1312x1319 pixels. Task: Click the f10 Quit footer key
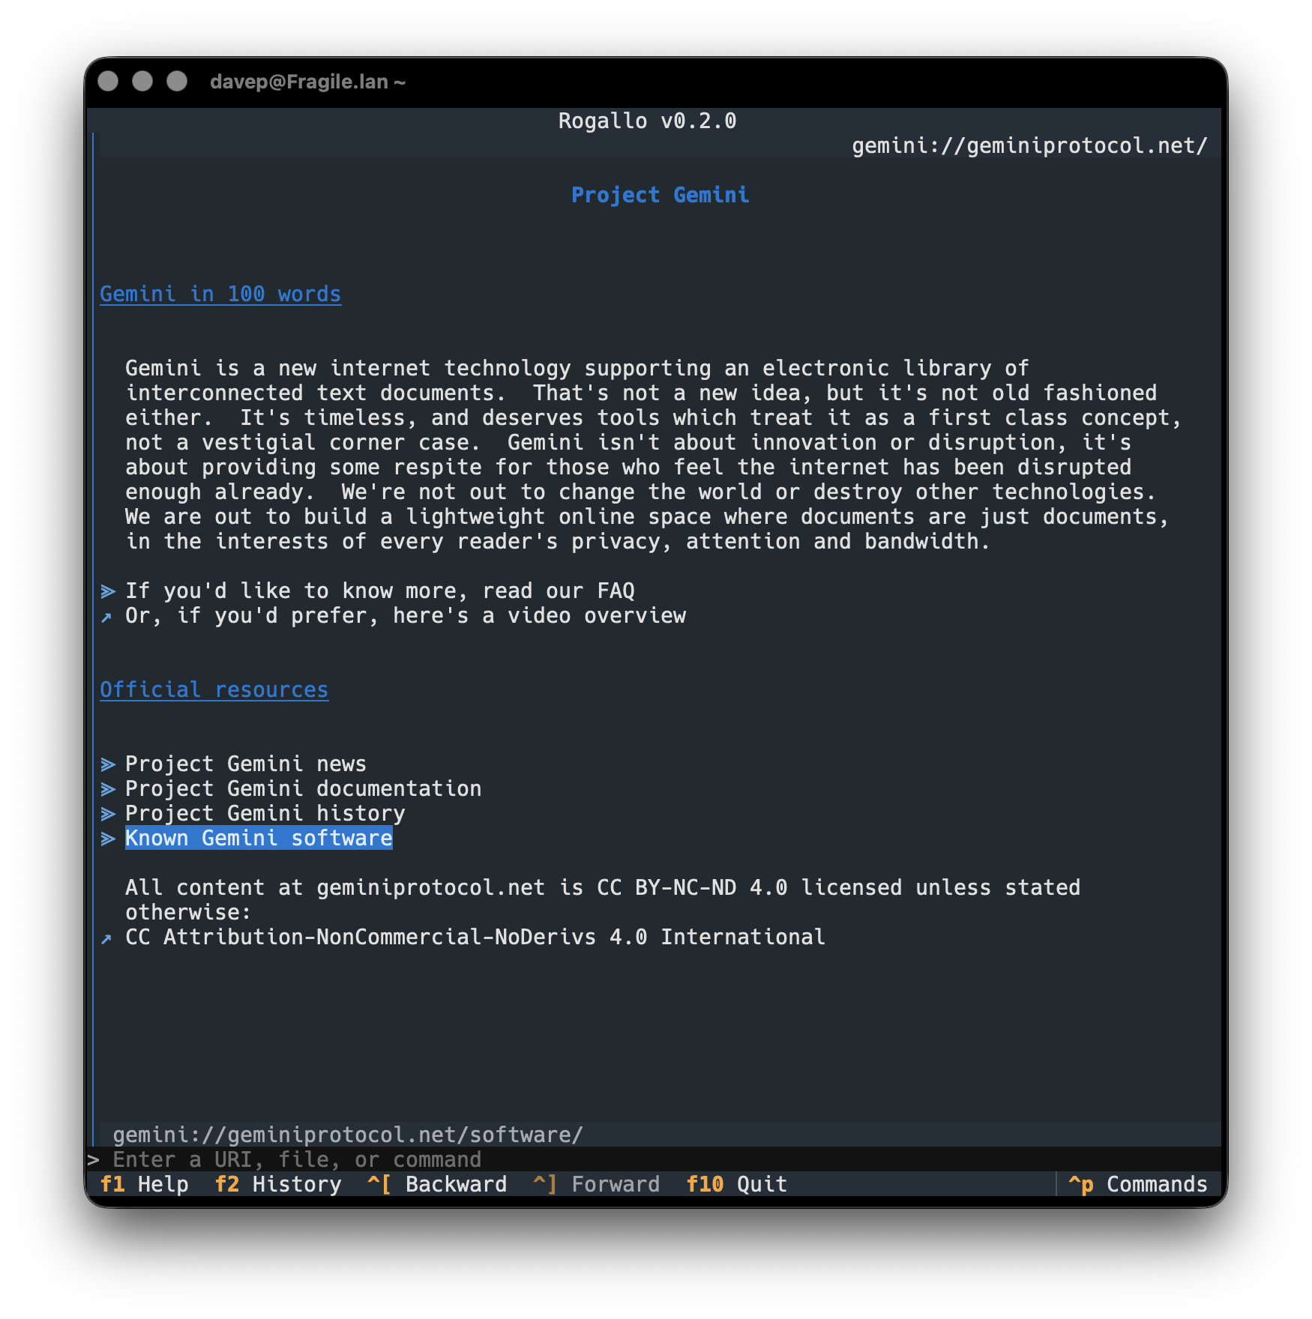point(736,1184)
